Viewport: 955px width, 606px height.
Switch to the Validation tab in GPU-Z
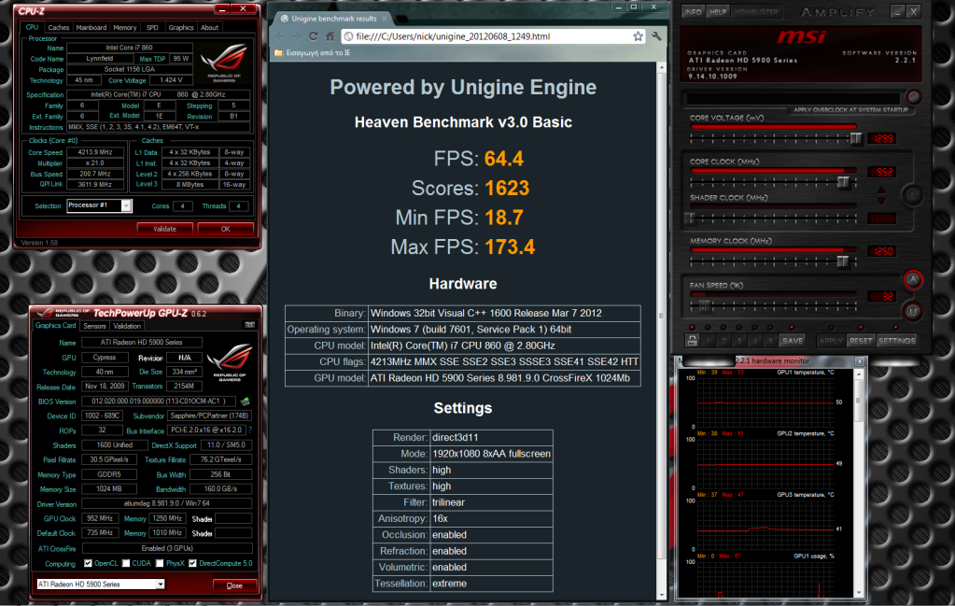[127, 326]
